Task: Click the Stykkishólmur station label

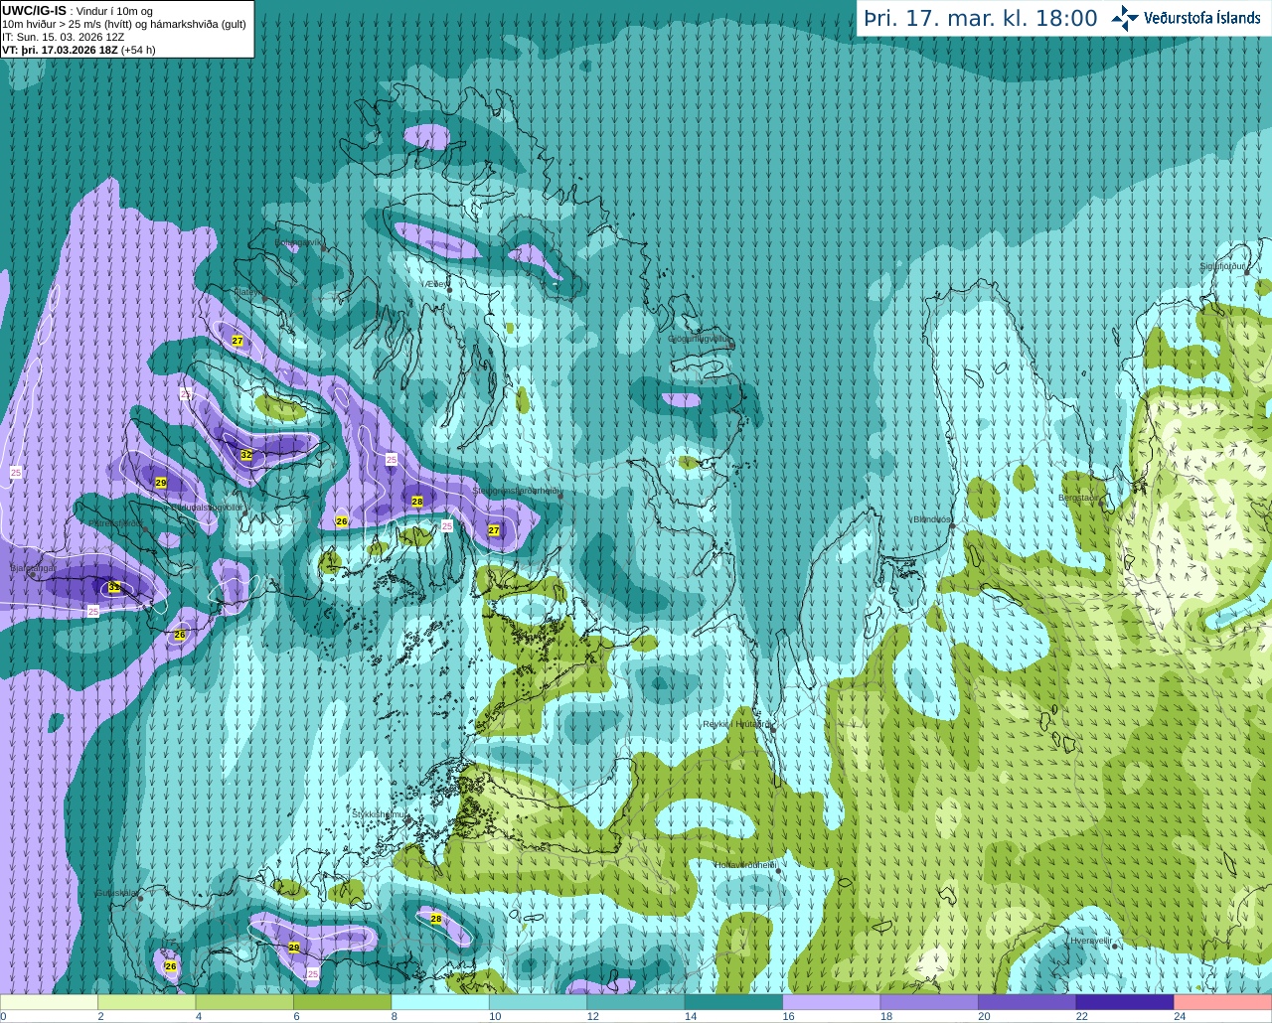Action: click(380, 813)
